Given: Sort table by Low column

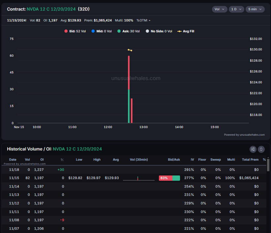Looking at the screenshot, I should pos(79,160).
